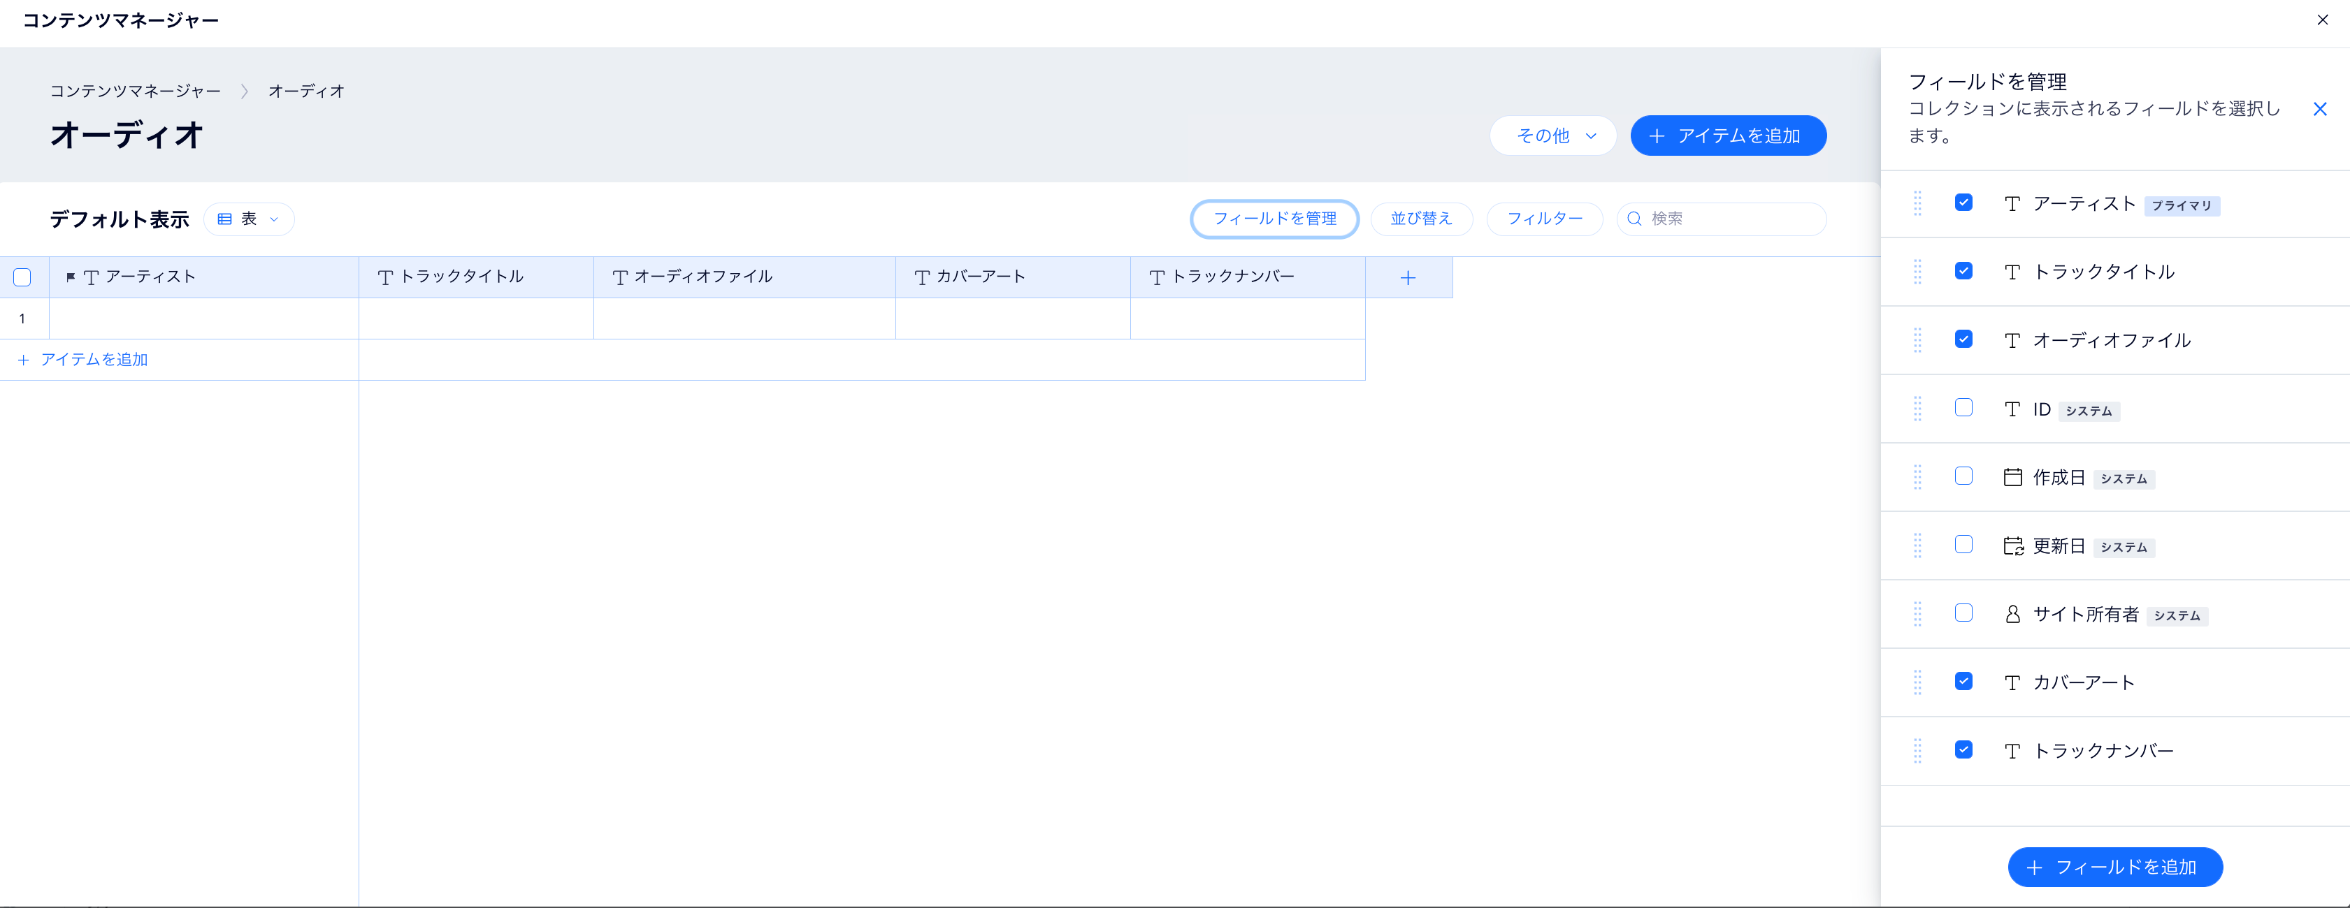Click the text type icon beside ID

2012,409
